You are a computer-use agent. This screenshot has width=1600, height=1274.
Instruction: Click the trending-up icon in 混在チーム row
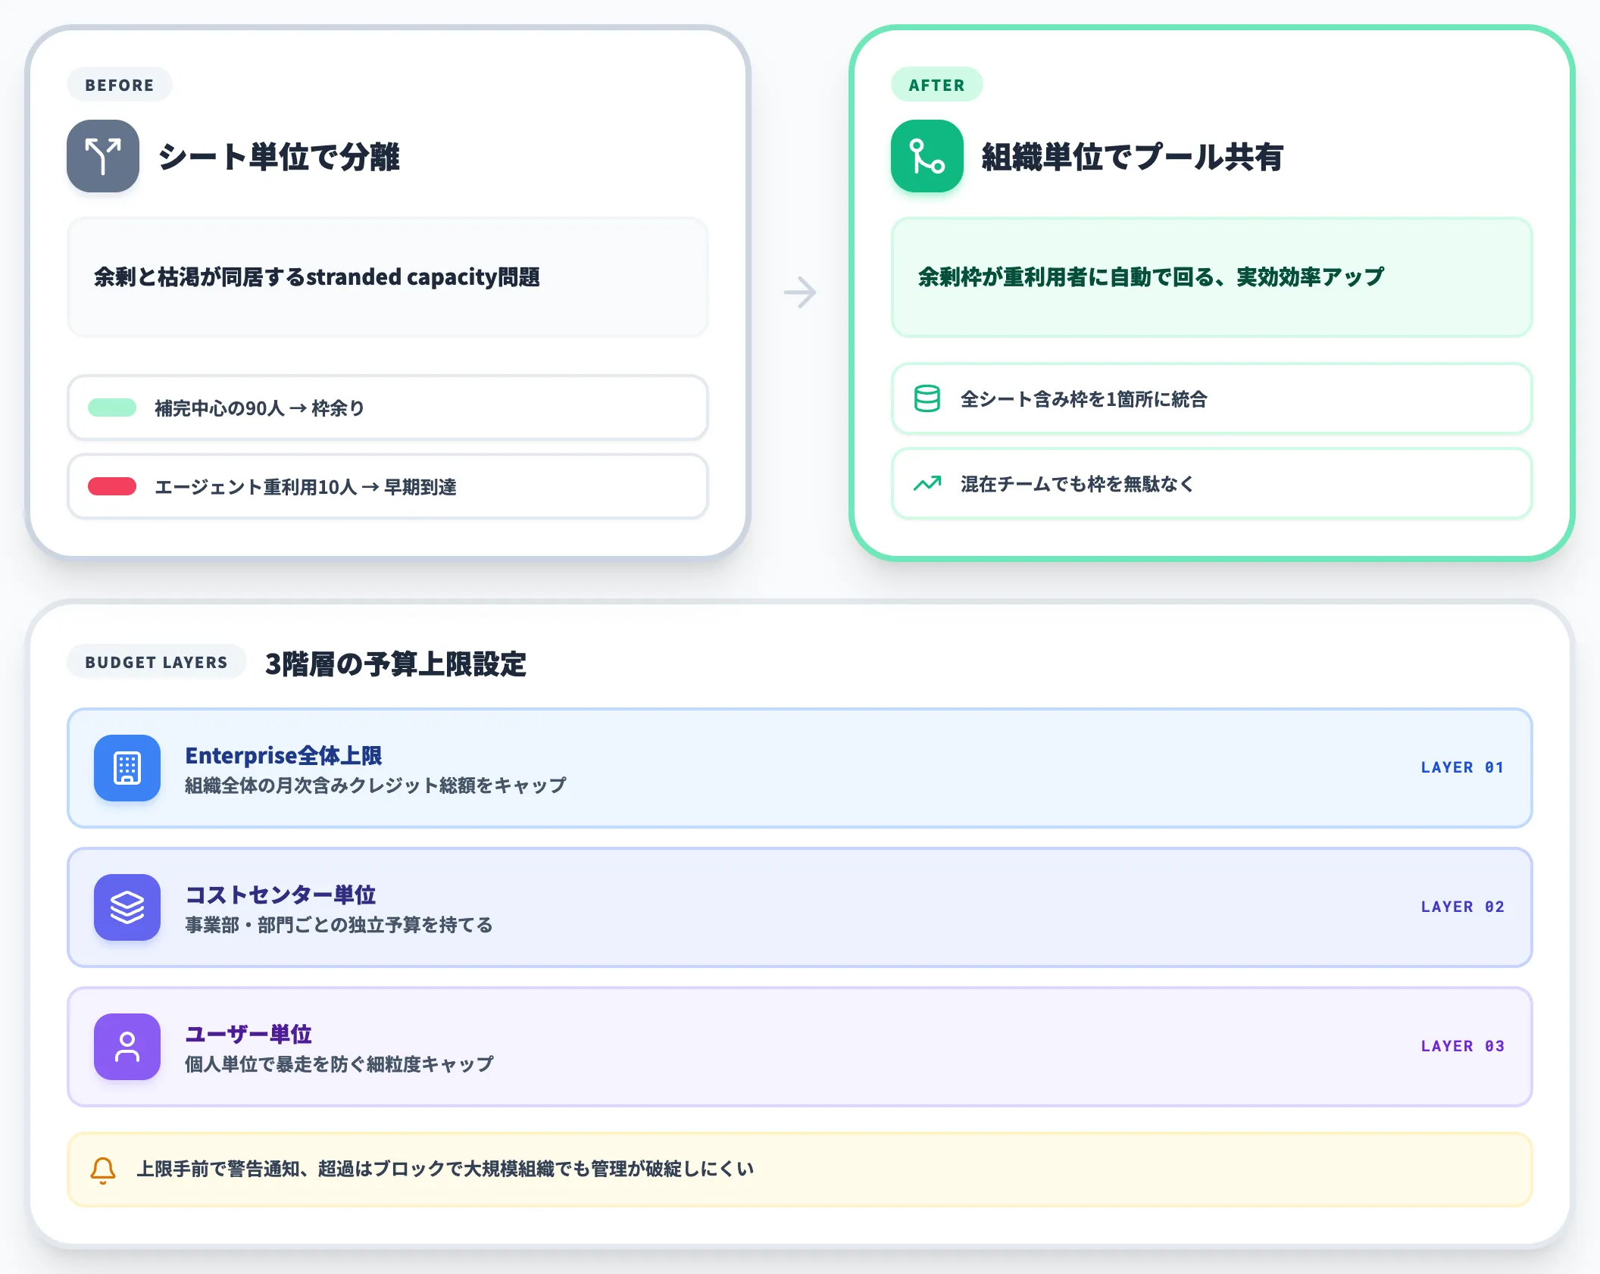[927, 483]
